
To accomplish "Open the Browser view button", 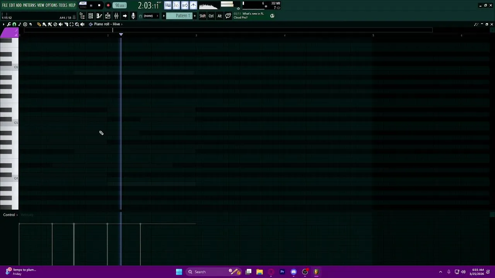I will [x=82, y=16].
